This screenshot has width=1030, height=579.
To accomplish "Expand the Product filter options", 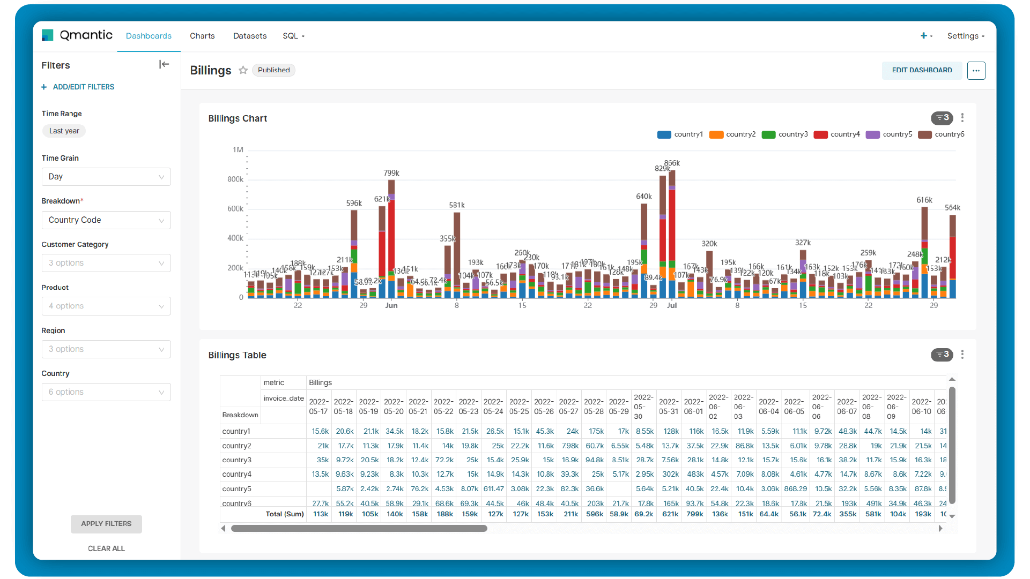I will pyautogui.click(x=106, y=306).
